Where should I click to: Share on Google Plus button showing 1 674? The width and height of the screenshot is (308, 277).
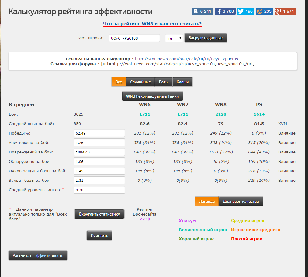pos(285,11)
